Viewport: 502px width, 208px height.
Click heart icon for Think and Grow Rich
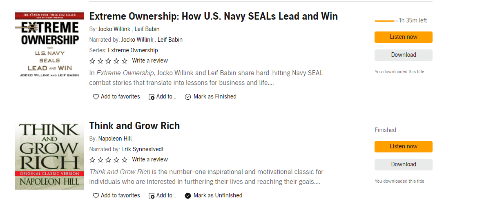pos(96,196)
